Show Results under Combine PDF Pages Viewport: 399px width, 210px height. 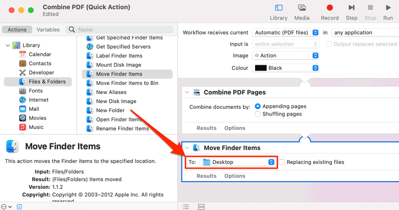coord(207,128)
